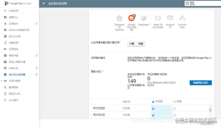The width and height of the screenshot is (221, 127).
Task: Click the test account avatar icon
Action: pos(187,3)
